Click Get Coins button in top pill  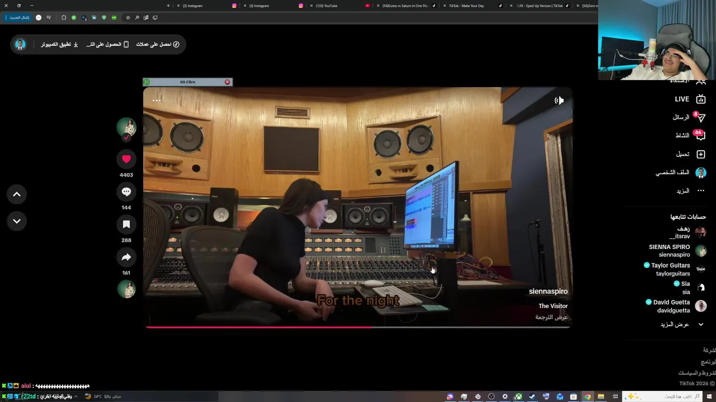(158, 44)
